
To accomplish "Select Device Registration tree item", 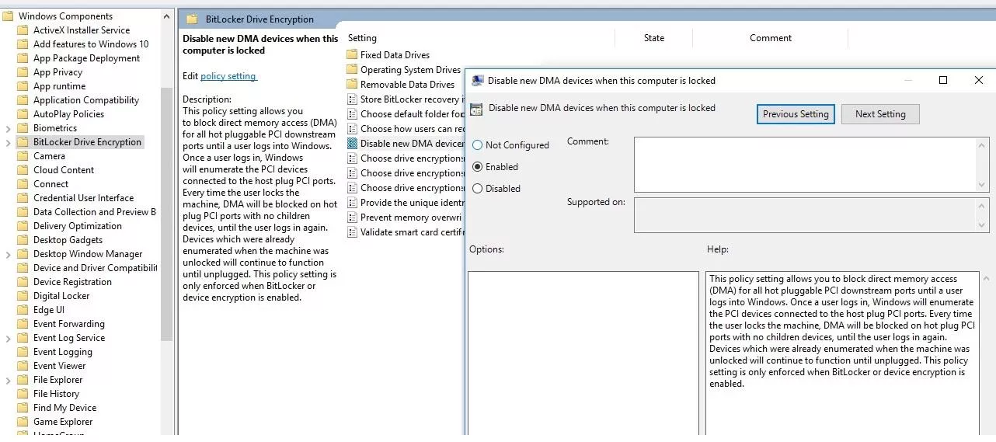I will (x=72, y=282).
